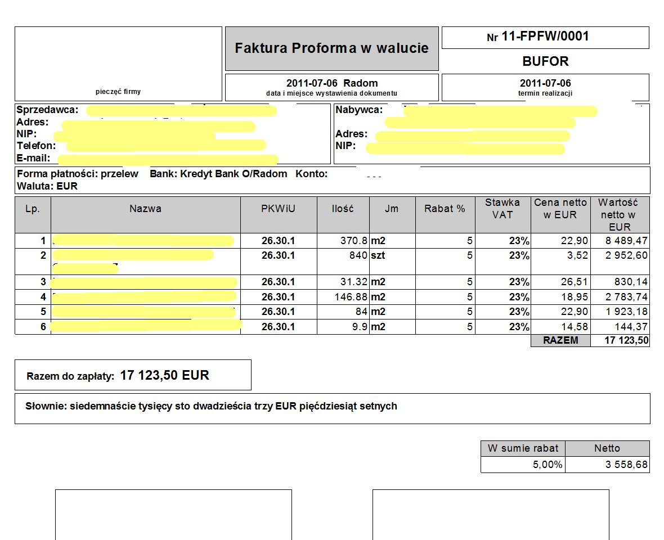
Task: Click the "Stawka VAT" column header
Action: coord(502,208)
